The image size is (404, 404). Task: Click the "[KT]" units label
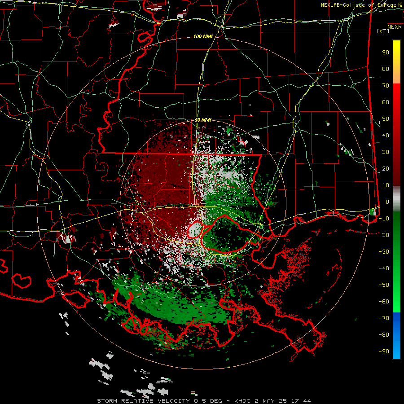(383, 31)
